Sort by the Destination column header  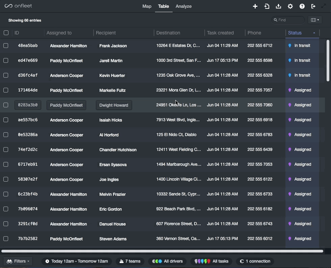pyautogui.click(x=168, y=33)
